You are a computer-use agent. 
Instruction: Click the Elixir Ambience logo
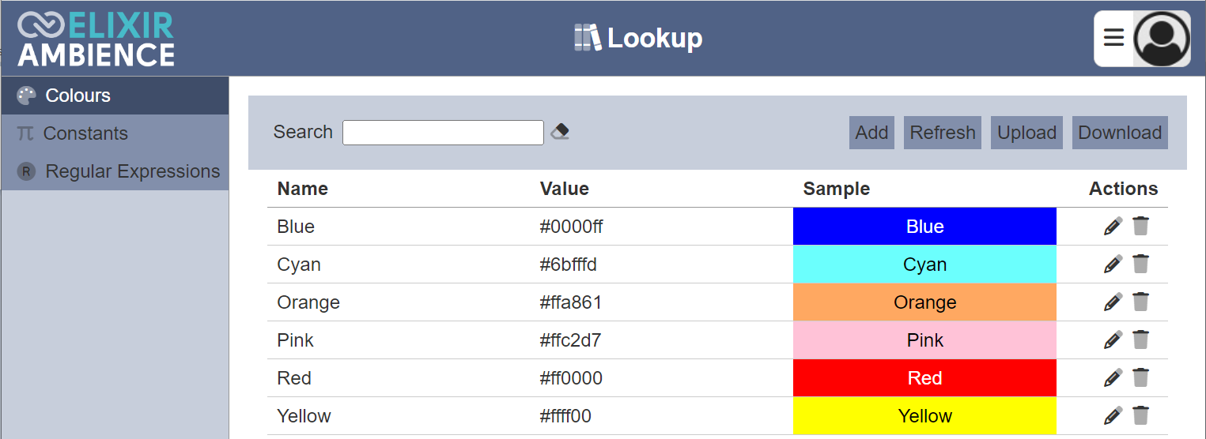point(96,39)
